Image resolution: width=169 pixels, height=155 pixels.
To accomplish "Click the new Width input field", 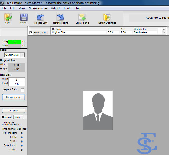I will 17,80.
